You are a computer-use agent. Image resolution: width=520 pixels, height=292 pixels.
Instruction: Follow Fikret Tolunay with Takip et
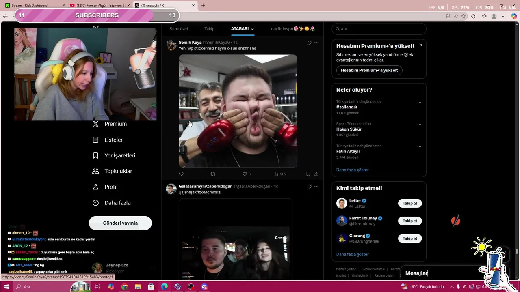click(x=410, y=221)
